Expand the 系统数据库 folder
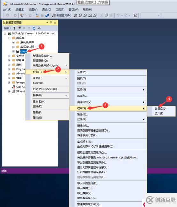The image size is (177, 207). [13, 42]
